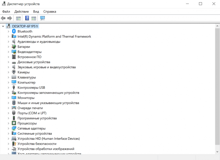Click the Дисковые устройства drive icon
This screenshot has width=220, height=160.
(x=14, y=62)
